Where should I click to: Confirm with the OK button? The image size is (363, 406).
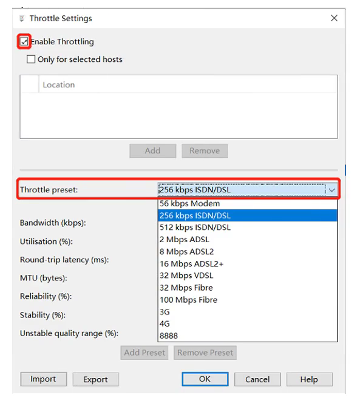point(205,379)
